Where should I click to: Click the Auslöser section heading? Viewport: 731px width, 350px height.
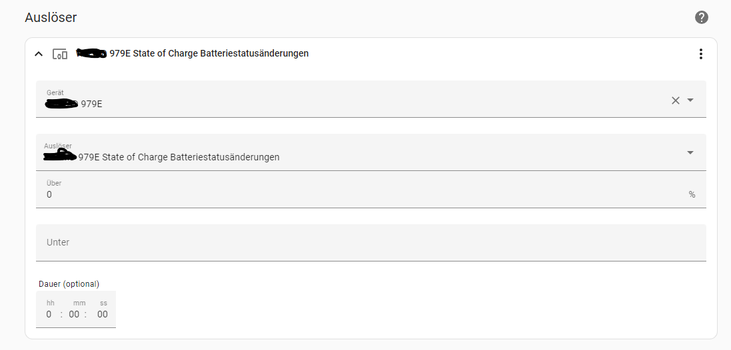pos(51,18)
